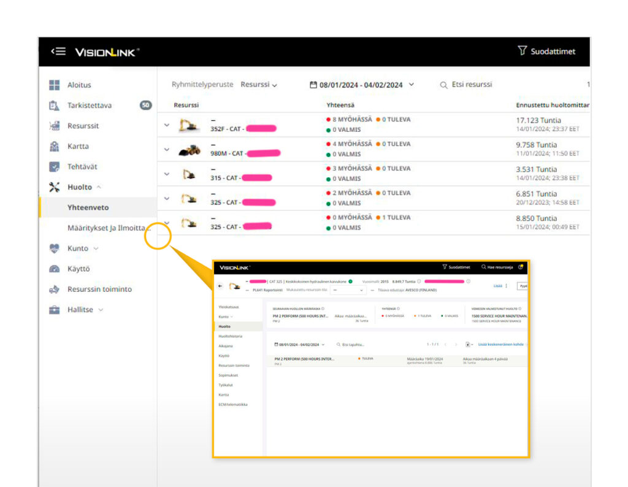
Task: Click the Suodattimet filter funnel icon
Action: [523, 52]
